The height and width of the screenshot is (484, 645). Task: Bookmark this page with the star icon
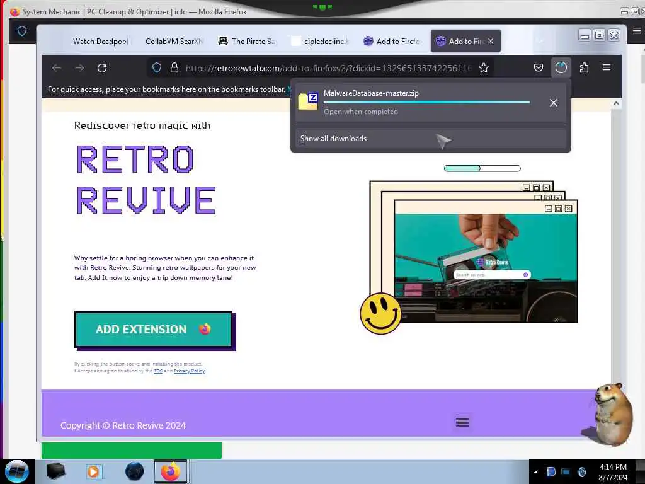(x=484, y=68)
